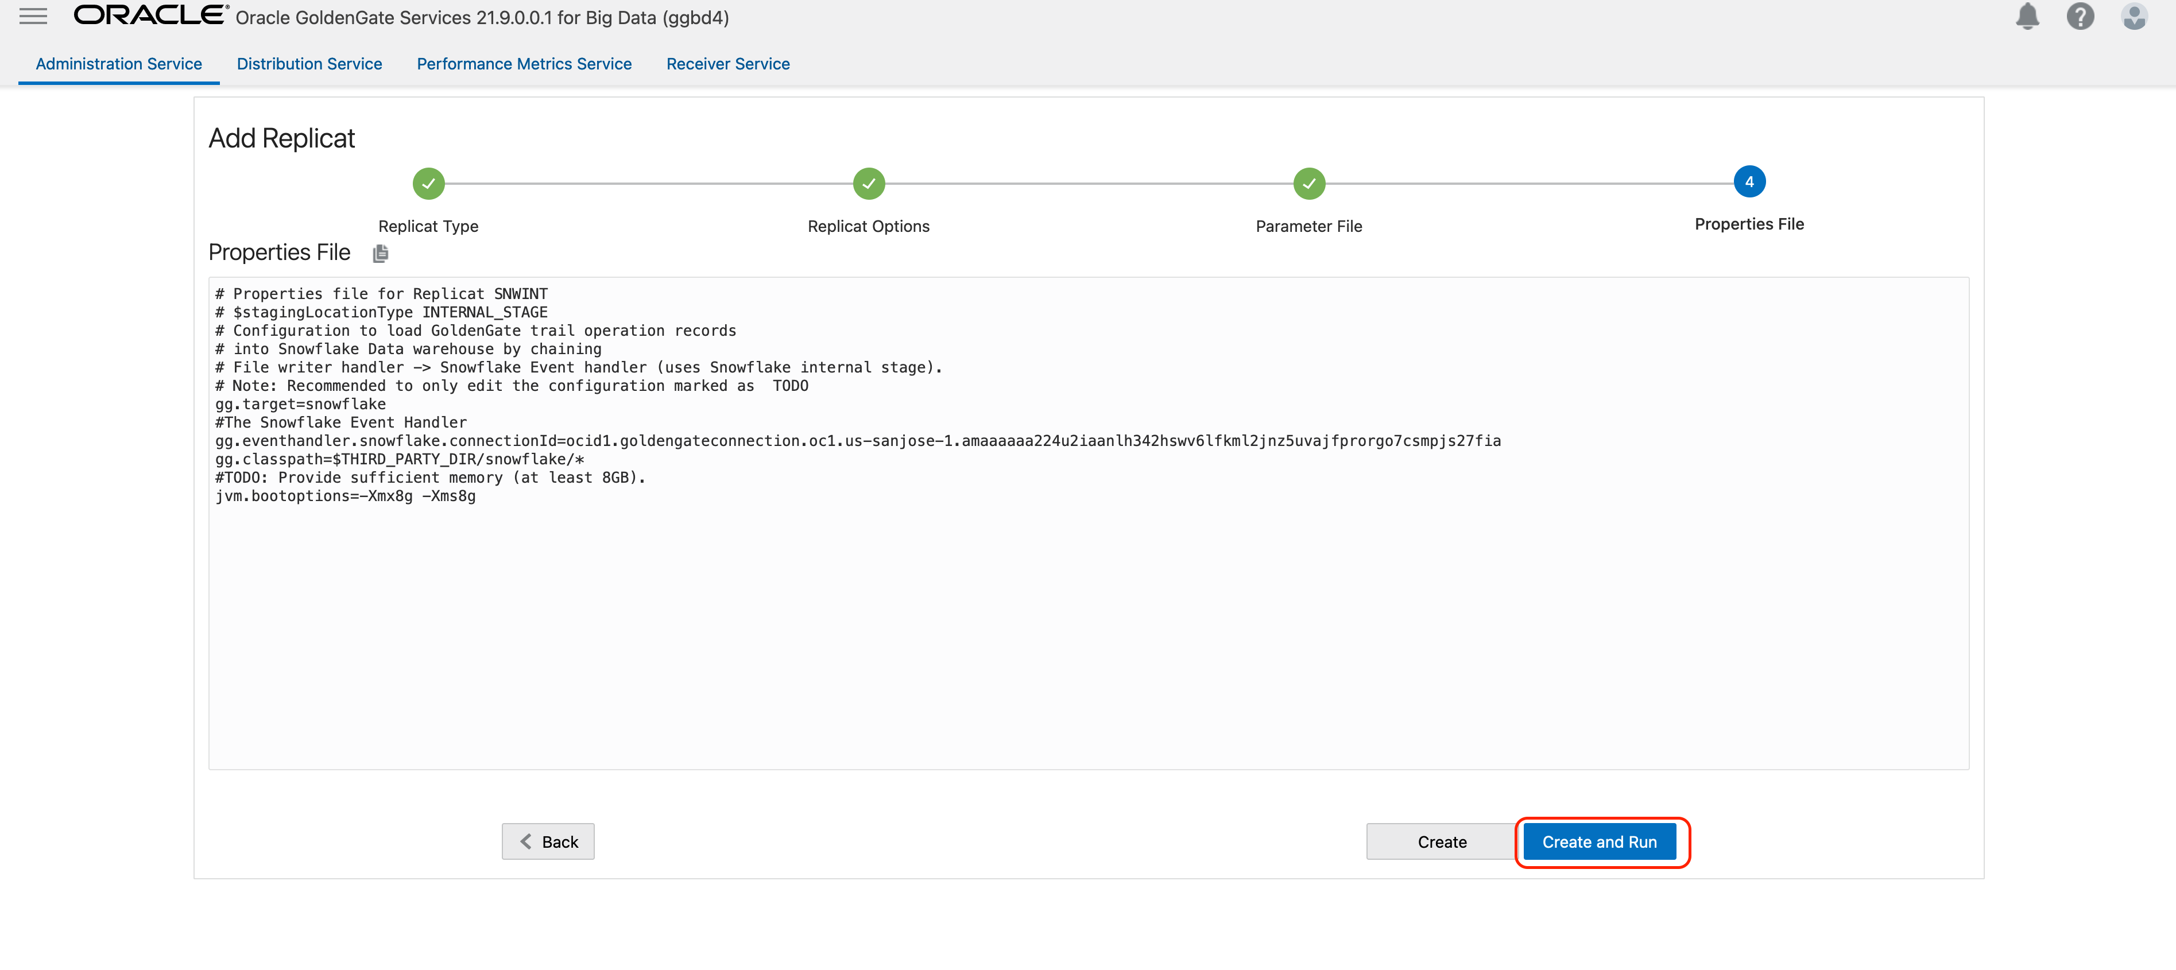The image size is (2176, 970).
Task: Click the Create button
Action: pyautogui.click(x=1441, y=841)
